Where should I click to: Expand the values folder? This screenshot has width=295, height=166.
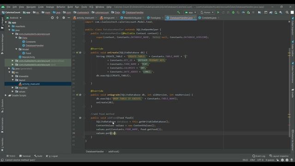(x=13, y=91)
